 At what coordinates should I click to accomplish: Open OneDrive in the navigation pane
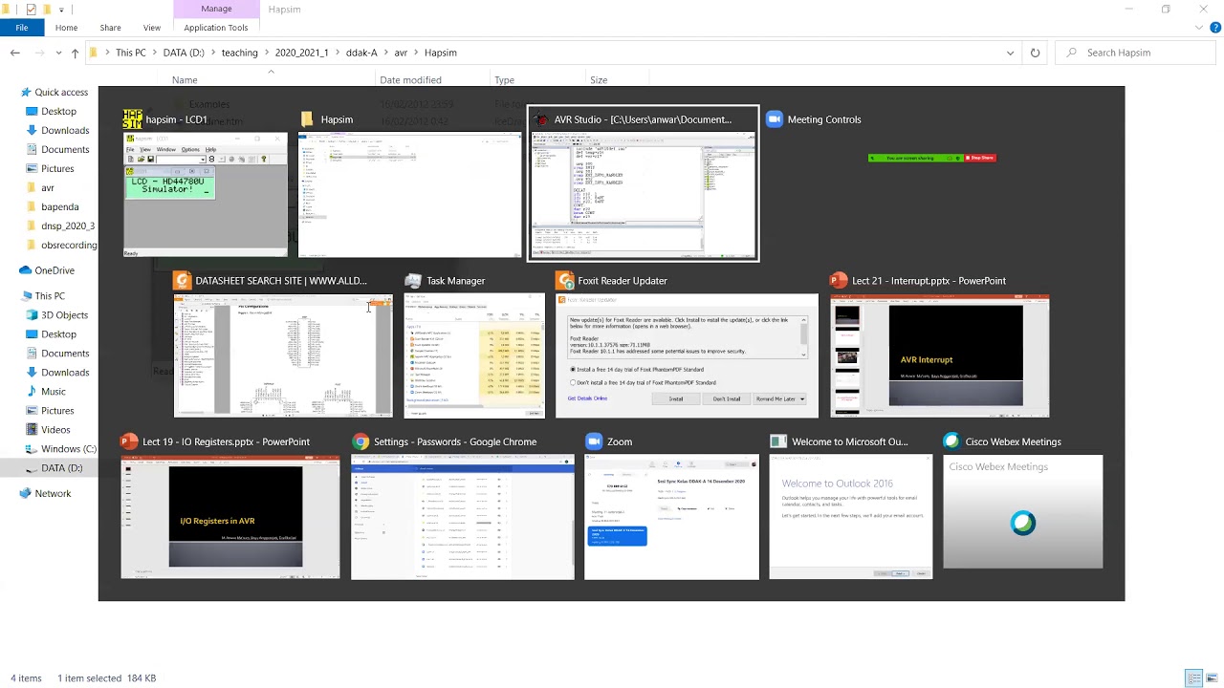pos(55,270)
